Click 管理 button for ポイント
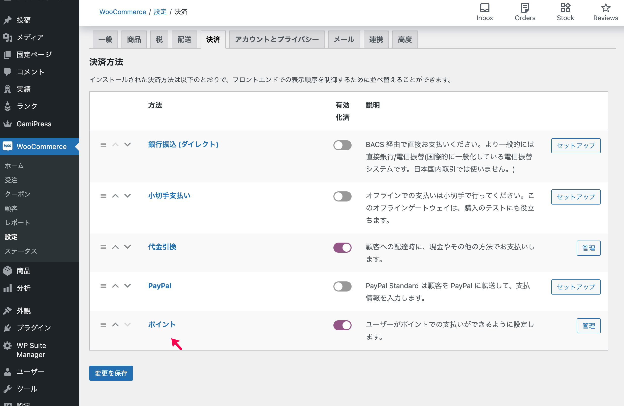Screen dimensions: 624x406 click(589, 326)
